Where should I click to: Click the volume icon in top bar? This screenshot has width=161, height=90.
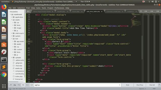pos(153,1)
